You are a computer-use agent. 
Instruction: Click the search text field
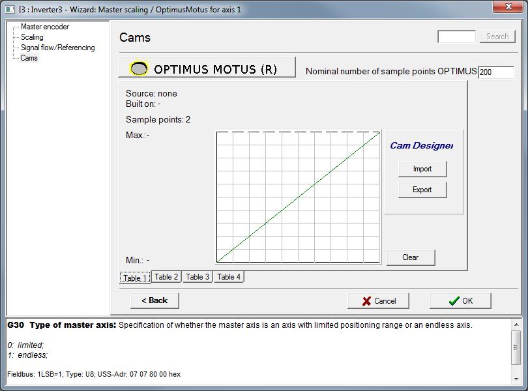pos(456,36)
